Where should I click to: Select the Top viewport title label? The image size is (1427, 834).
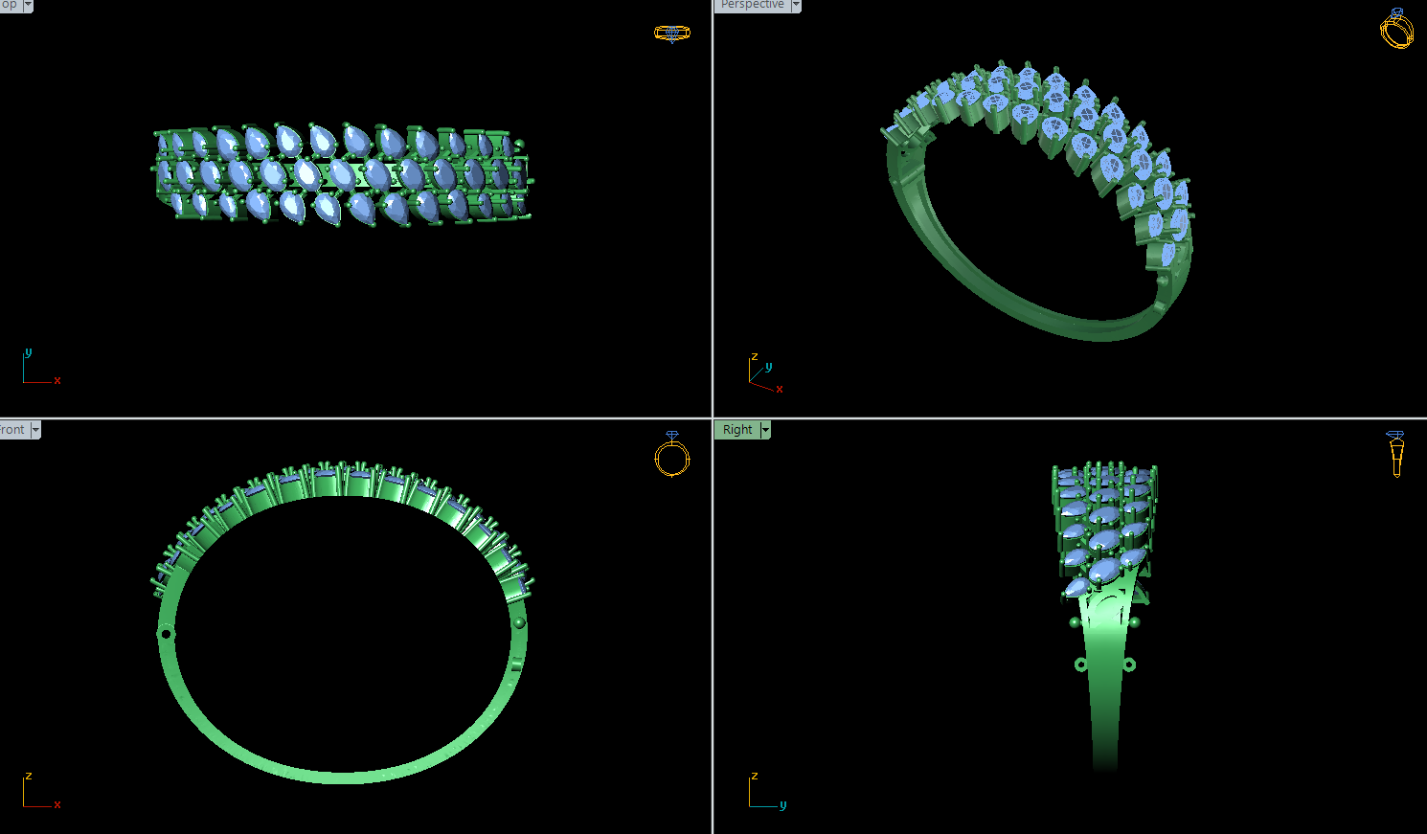point(10,5)
